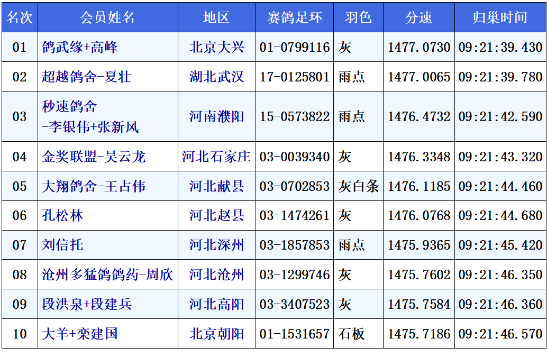
Task: Sort by the 分速 column header
Action: point(418,17)
